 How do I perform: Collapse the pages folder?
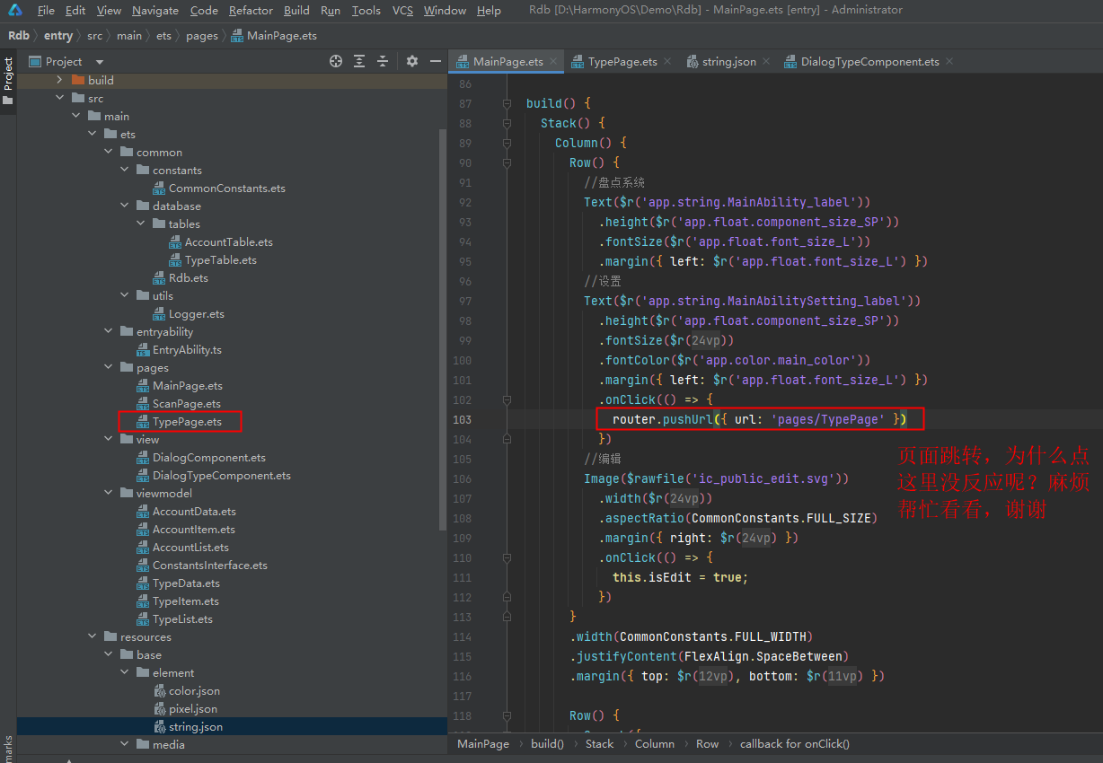[x=108, y=367]
